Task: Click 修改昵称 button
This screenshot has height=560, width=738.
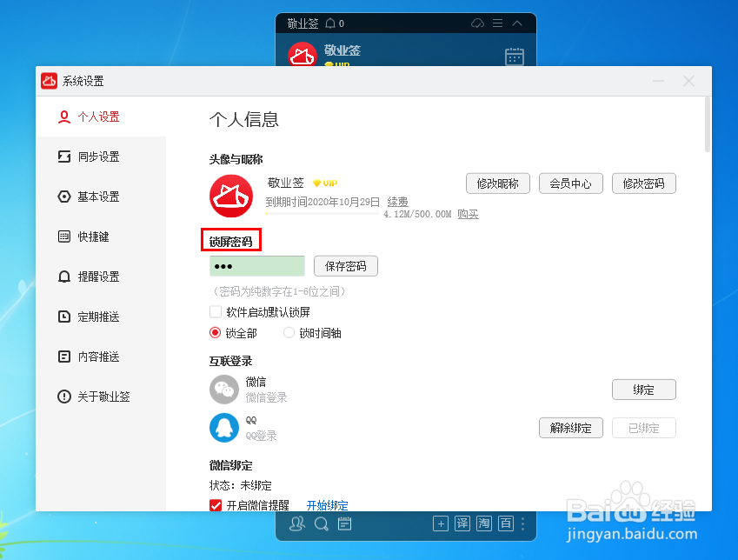Action: 498,183
